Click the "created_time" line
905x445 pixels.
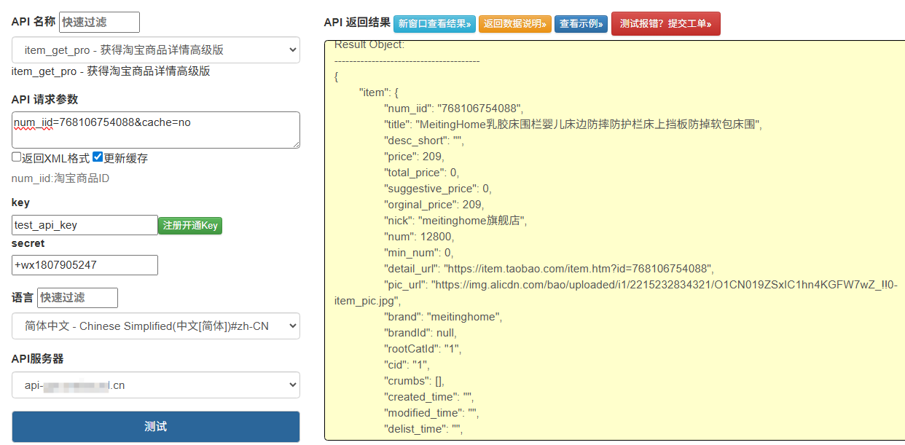coord(429,397)
